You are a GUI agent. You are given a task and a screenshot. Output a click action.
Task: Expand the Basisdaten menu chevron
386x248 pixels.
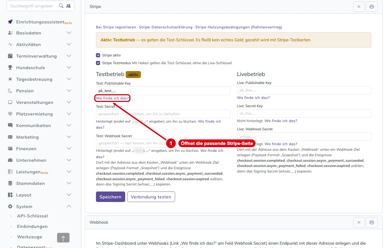(x=69, y=33)
